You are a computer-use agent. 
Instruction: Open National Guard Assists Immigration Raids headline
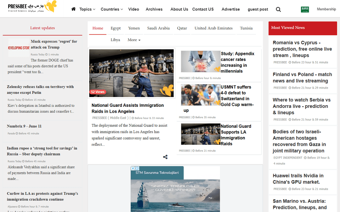(127, 108)
